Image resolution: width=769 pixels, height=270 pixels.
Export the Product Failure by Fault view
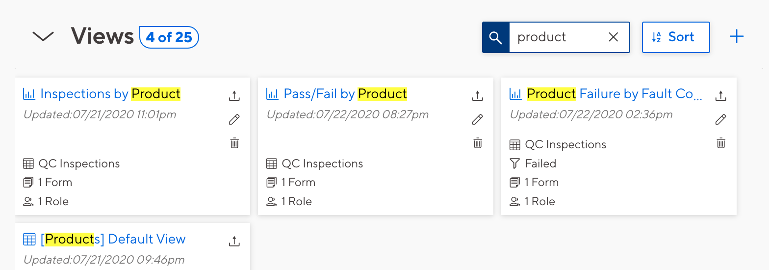720,96
